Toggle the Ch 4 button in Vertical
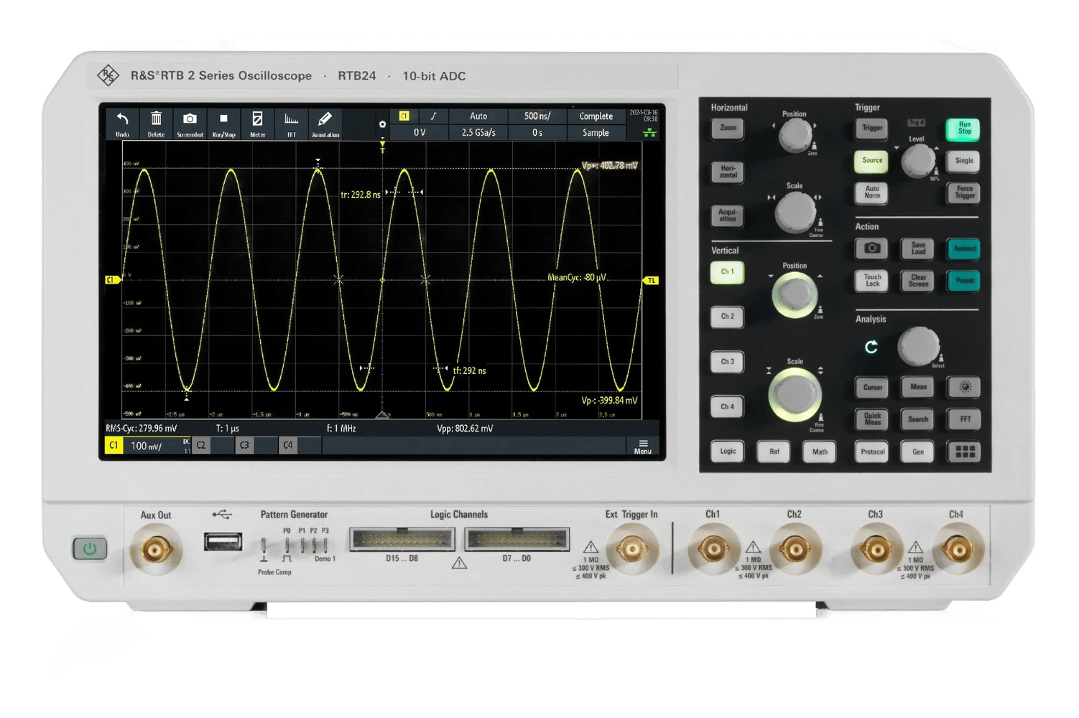This screenshot has width=1079, height=718. (x=727, y=407)
